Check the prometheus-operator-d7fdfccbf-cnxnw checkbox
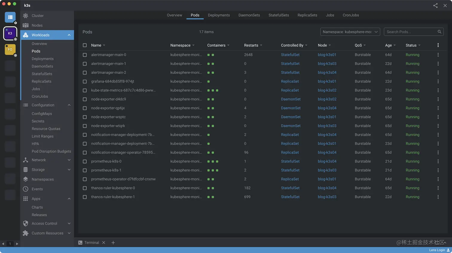Screen dimensions: 452x253 (x=85, y=179)
